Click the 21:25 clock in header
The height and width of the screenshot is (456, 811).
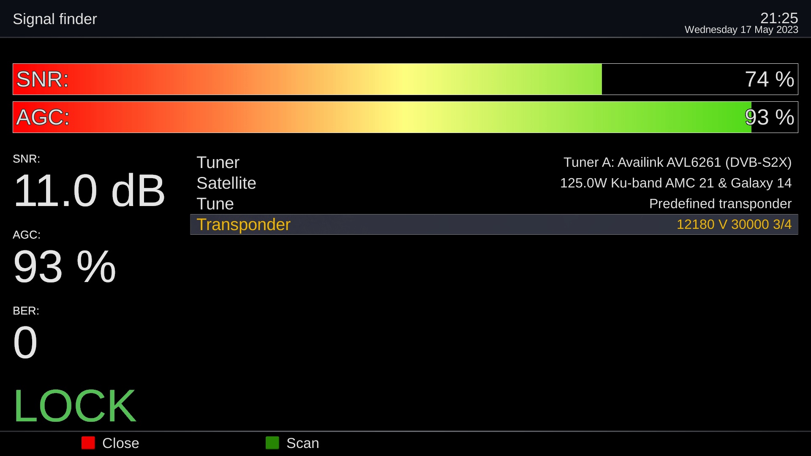779,18
